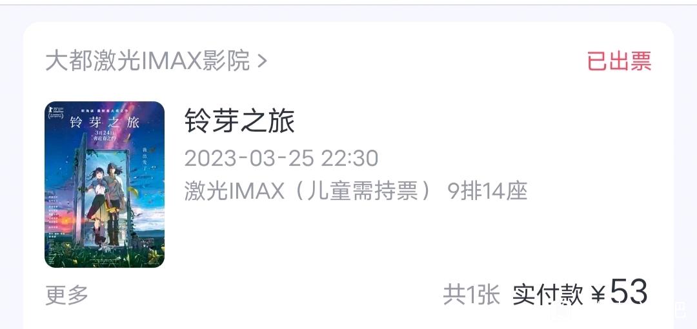This screenshot has width=697, height=329.
Task: Click the 共1张 ticket count
Action: tap(472, 295)
